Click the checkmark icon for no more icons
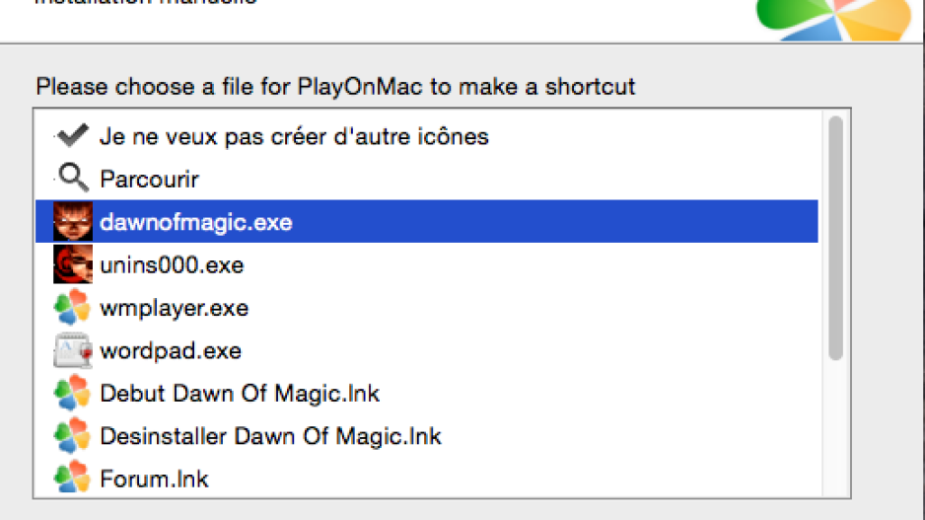Screen dimensions: 925x520 click(x=73, y=136)
